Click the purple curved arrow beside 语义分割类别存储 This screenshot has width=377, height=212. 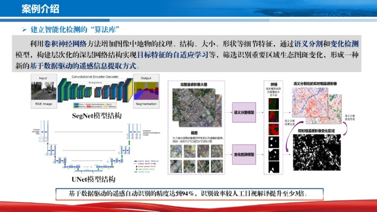tap(345, 129)
